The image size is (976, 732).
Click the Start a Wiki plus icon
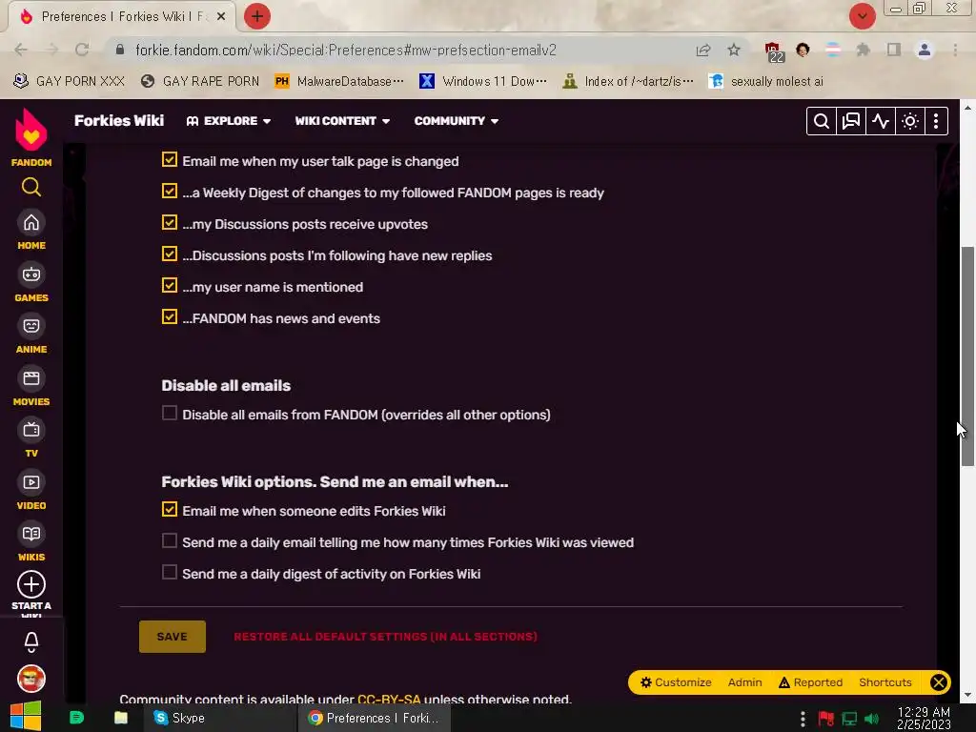point(31,584)
